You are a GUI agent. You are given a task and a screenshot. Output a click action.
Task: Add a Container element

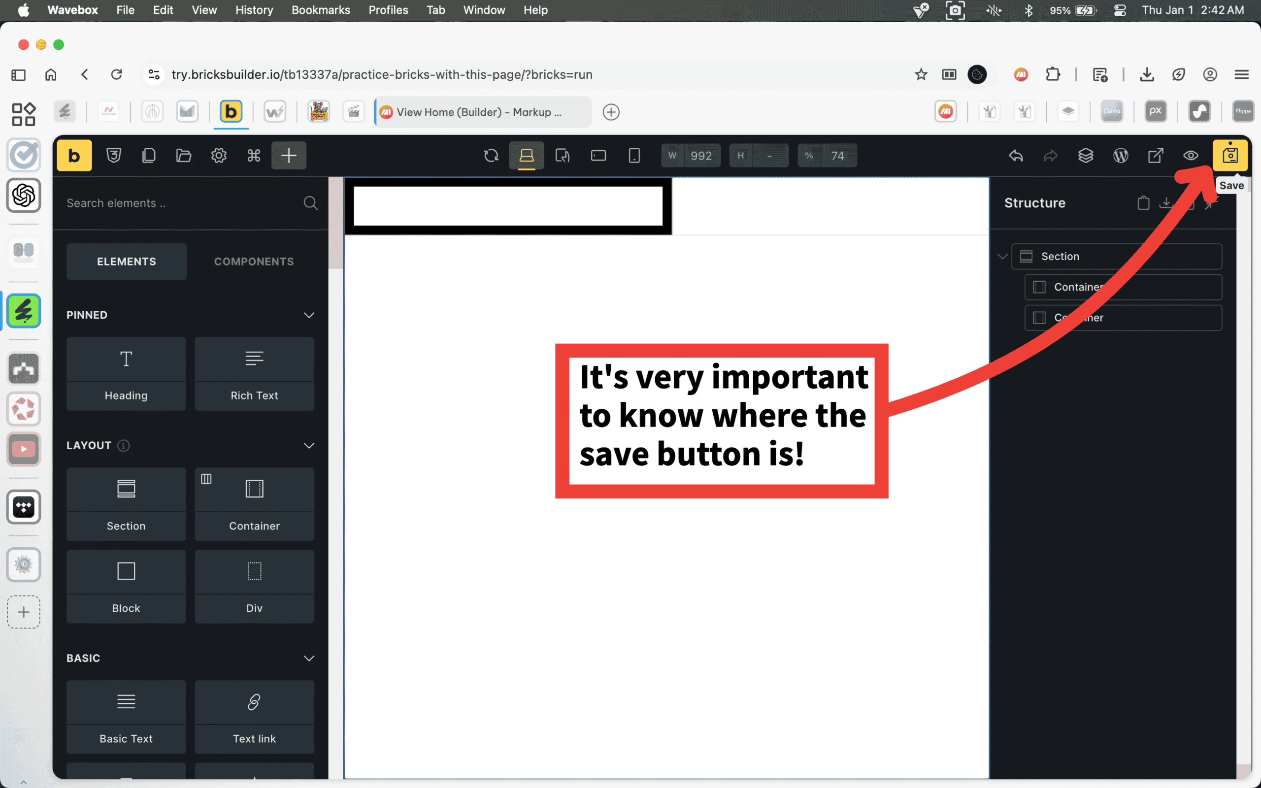(x=254, y=503)
